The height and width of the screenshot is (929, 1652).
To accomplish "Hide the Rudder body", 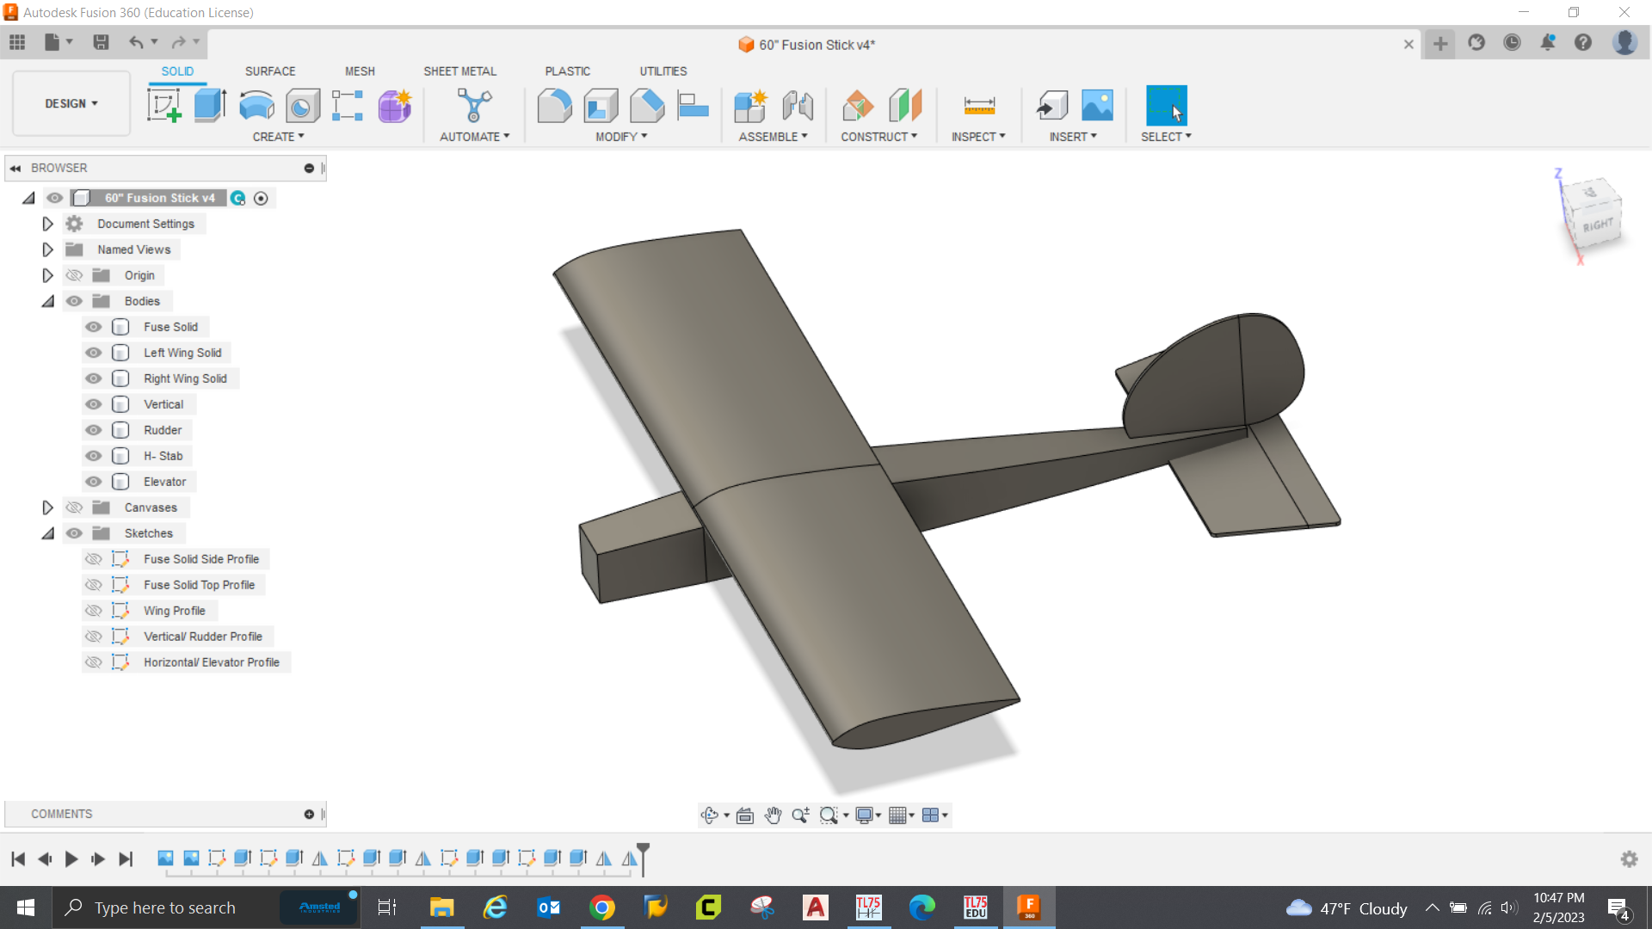I will click(93, 429).
